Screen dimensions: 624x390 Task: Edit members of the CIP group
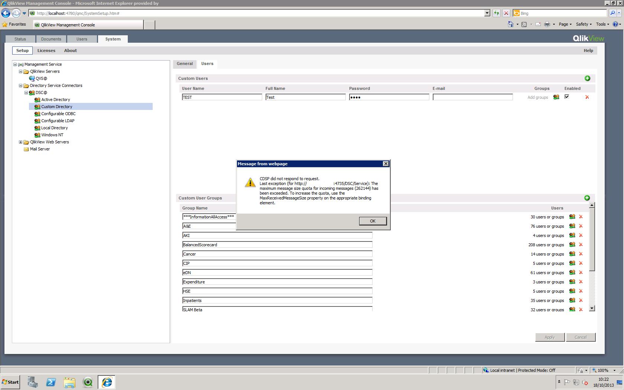click(x=572, y=263)
